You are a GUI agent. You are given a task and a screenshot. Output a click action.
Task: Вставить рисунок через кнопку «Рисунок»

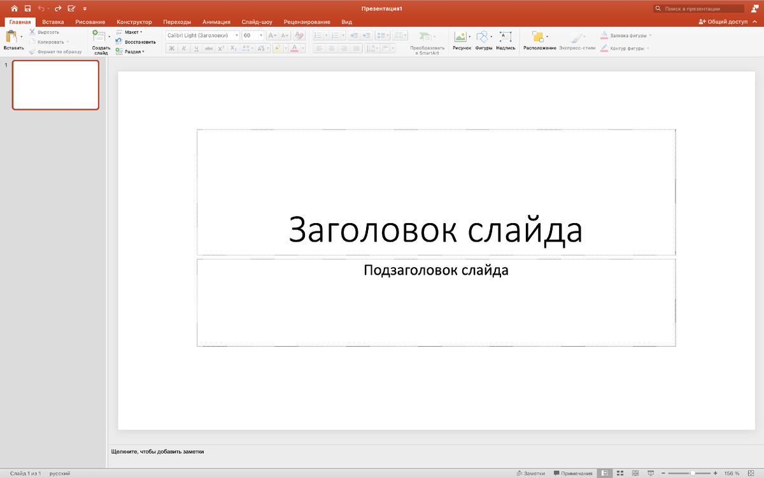click(460, 40)
